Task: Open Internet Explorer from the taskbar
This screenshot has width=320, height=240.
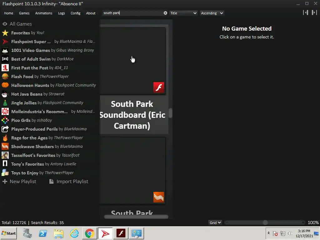Action: pos(74,233)
